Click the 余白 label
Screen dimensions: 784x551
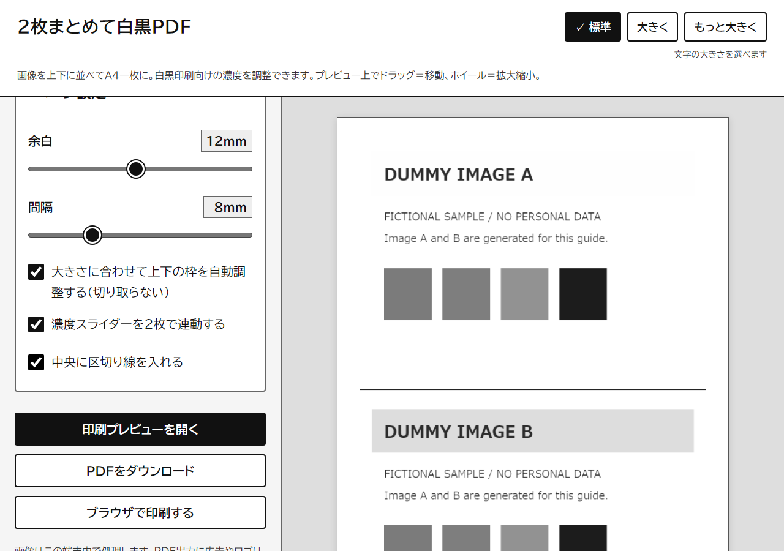tap(40, 141)
